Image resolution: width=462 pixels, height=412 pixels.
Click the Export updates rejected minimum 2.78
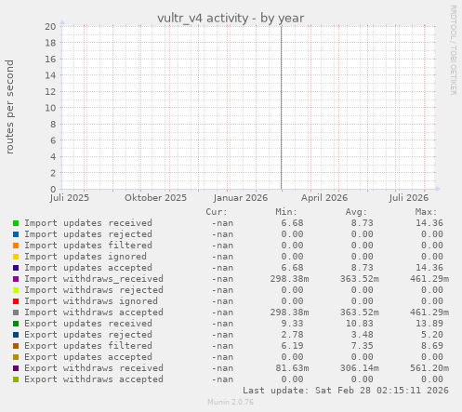[292, 335]
